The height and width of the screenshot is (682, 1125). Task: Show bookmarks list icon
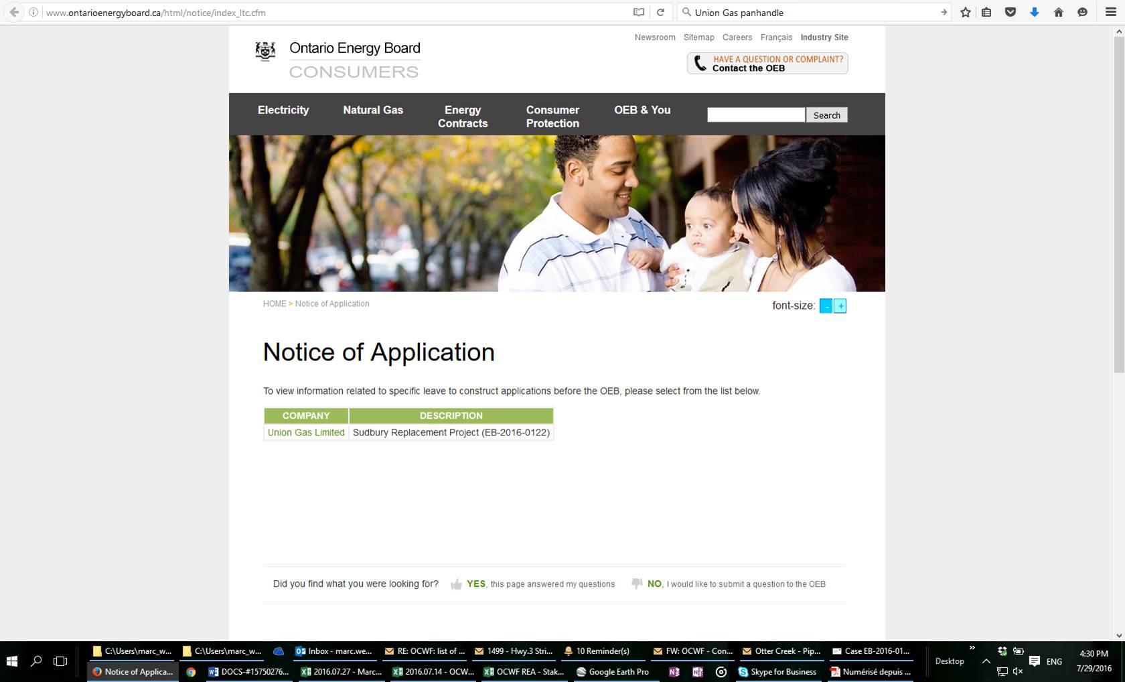click(x=986, y=12)
